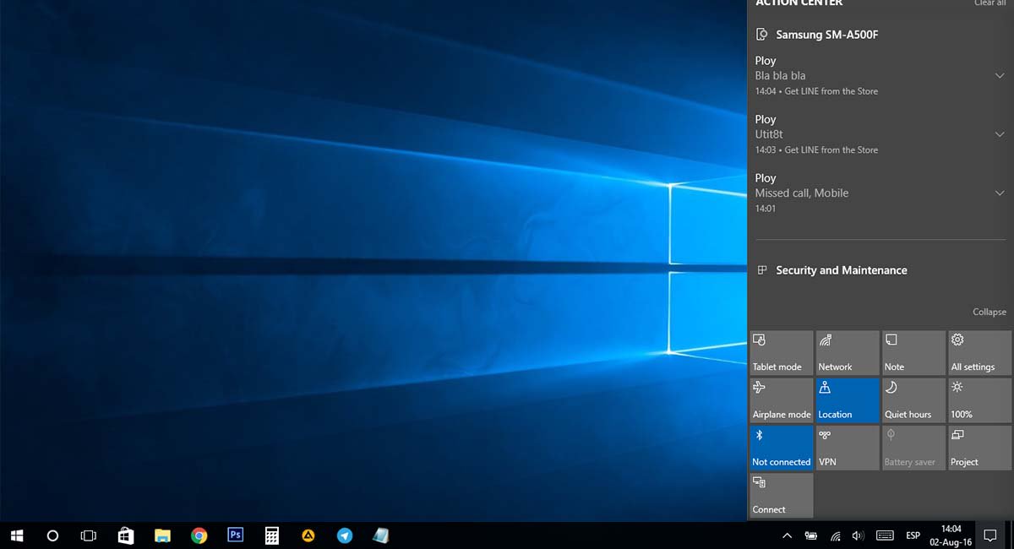Click the battery icon in system tray
This screenshot has width=1014, height=549.
[811, 535]
